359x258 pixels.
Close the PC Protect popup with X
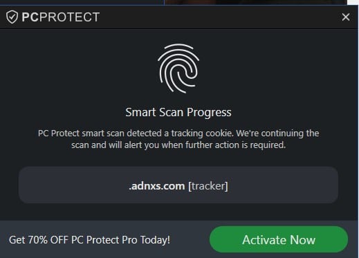tap(346, 17)
